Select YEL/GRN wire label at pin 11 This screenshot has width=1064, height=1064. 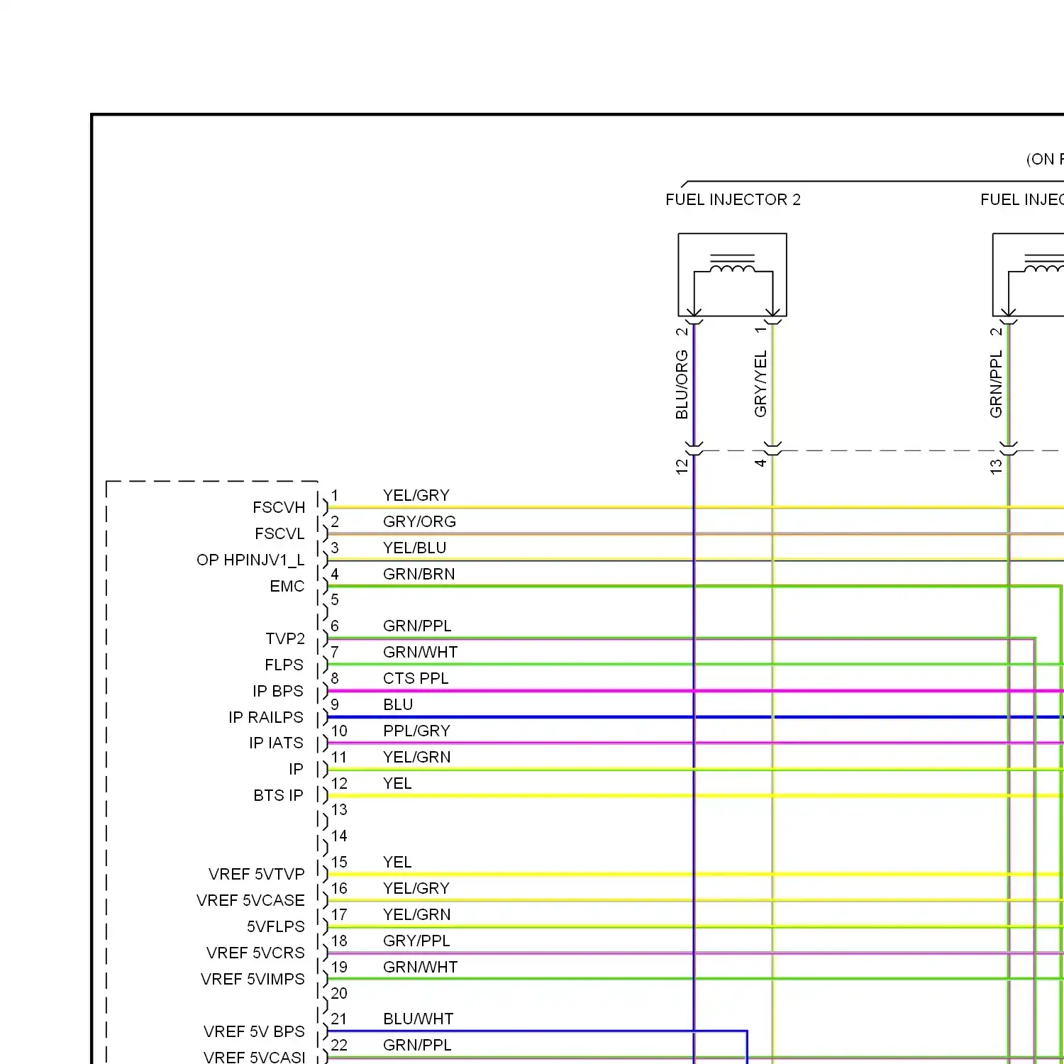[x=416, y=757]
